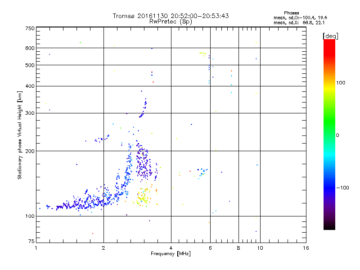
Task: Click the y-axis '500' tick label
Action: click(30, 65)
